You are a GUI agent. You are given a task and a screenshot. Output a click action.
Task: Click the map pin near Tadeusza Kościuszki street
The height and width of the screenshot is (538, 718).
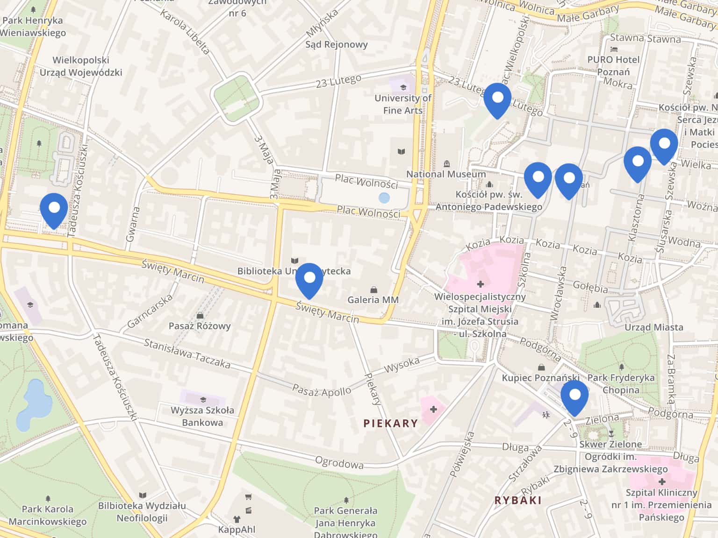pos(54,211)
